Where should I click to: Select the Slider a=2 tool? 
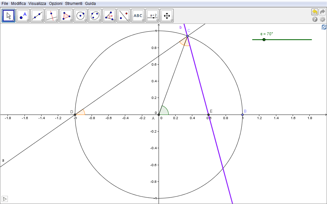click(x=152, y=16)
